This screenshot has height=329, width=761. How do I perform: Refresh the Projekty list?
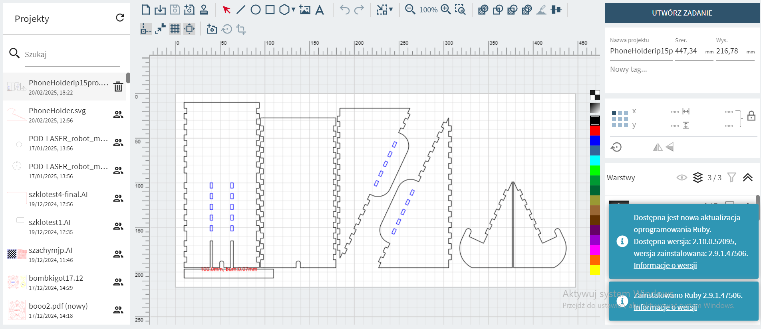(120, 18)
